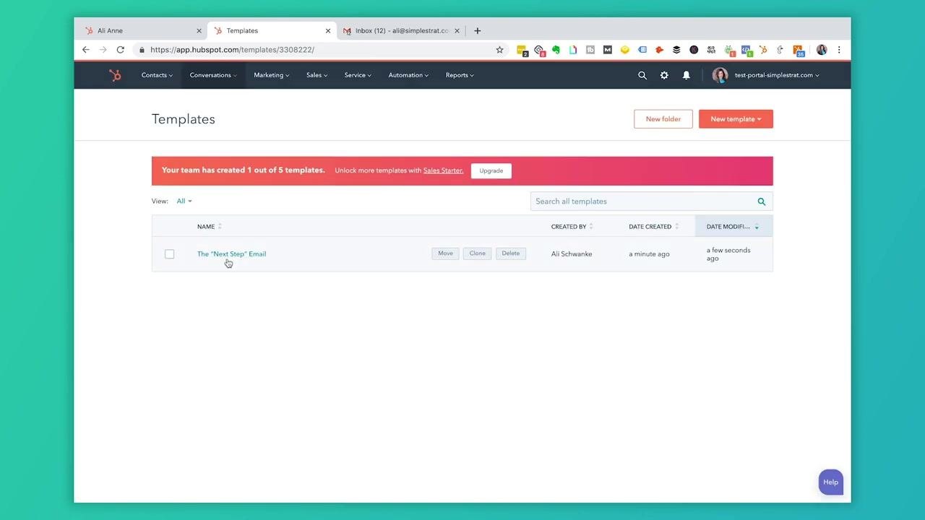Sort templates by the NAME column
Image resolution: width=925 pixels, height=520 pixels.
(210, 227)
